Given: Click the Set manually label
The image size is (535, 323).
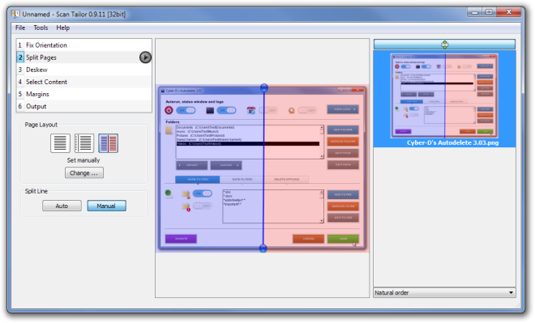Looking at the screenshot, I should (83, 160).
